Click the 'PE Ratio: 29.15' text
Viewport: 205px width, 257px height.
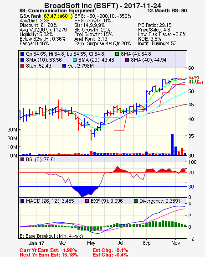point(155,25)
